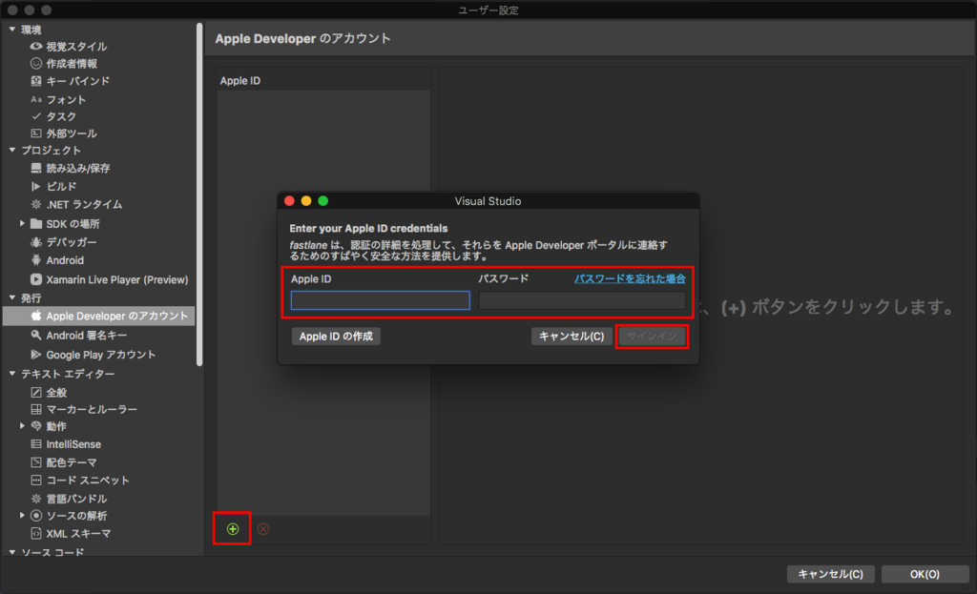
Task: Click the タスク checkmark icon
Action: [x=36, y=115]
